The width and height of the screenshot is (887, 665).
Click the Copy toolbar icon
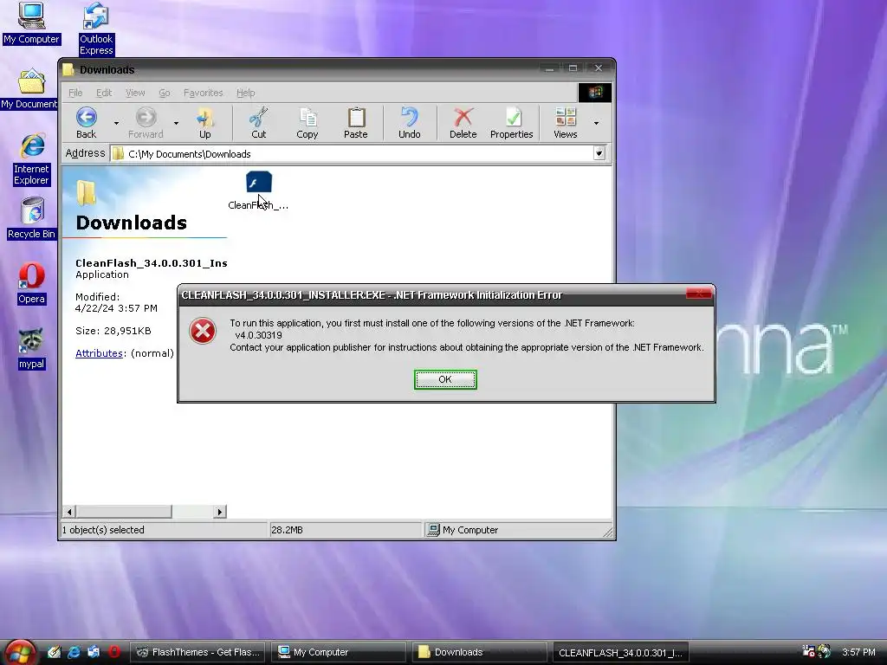[308, 123]
